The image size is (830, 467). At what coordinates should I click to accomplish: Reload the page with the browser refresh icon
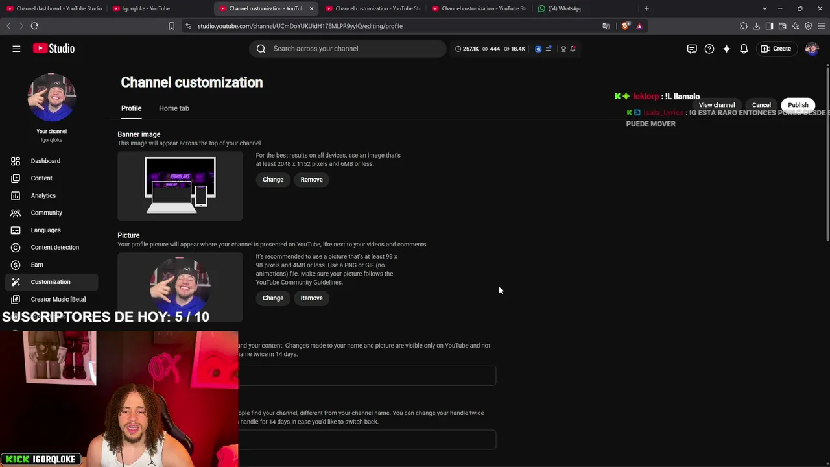pyautogui.click(x=34, y=26)
